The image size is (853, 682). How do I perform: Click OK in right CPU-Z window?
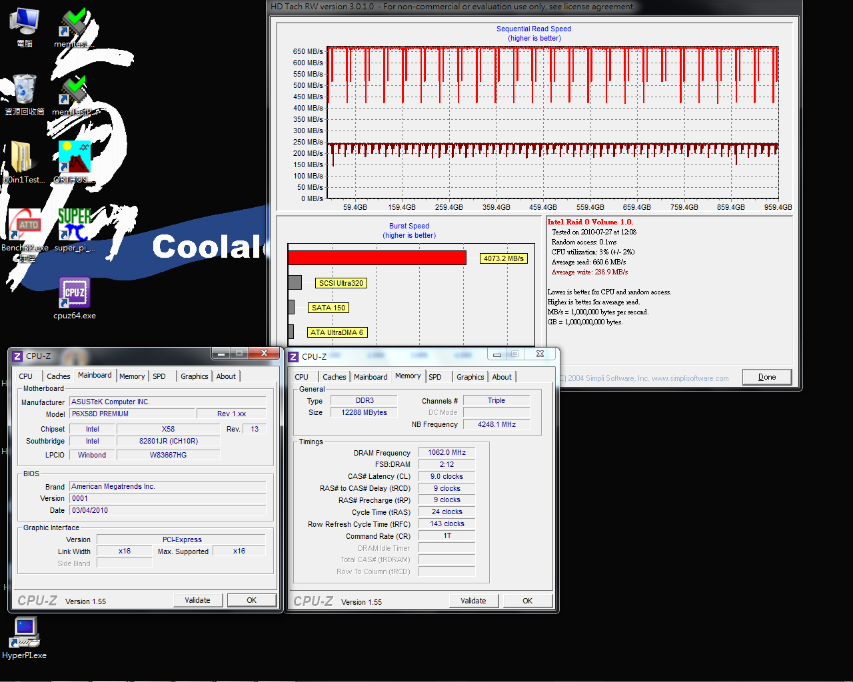[x=528, y=601]
